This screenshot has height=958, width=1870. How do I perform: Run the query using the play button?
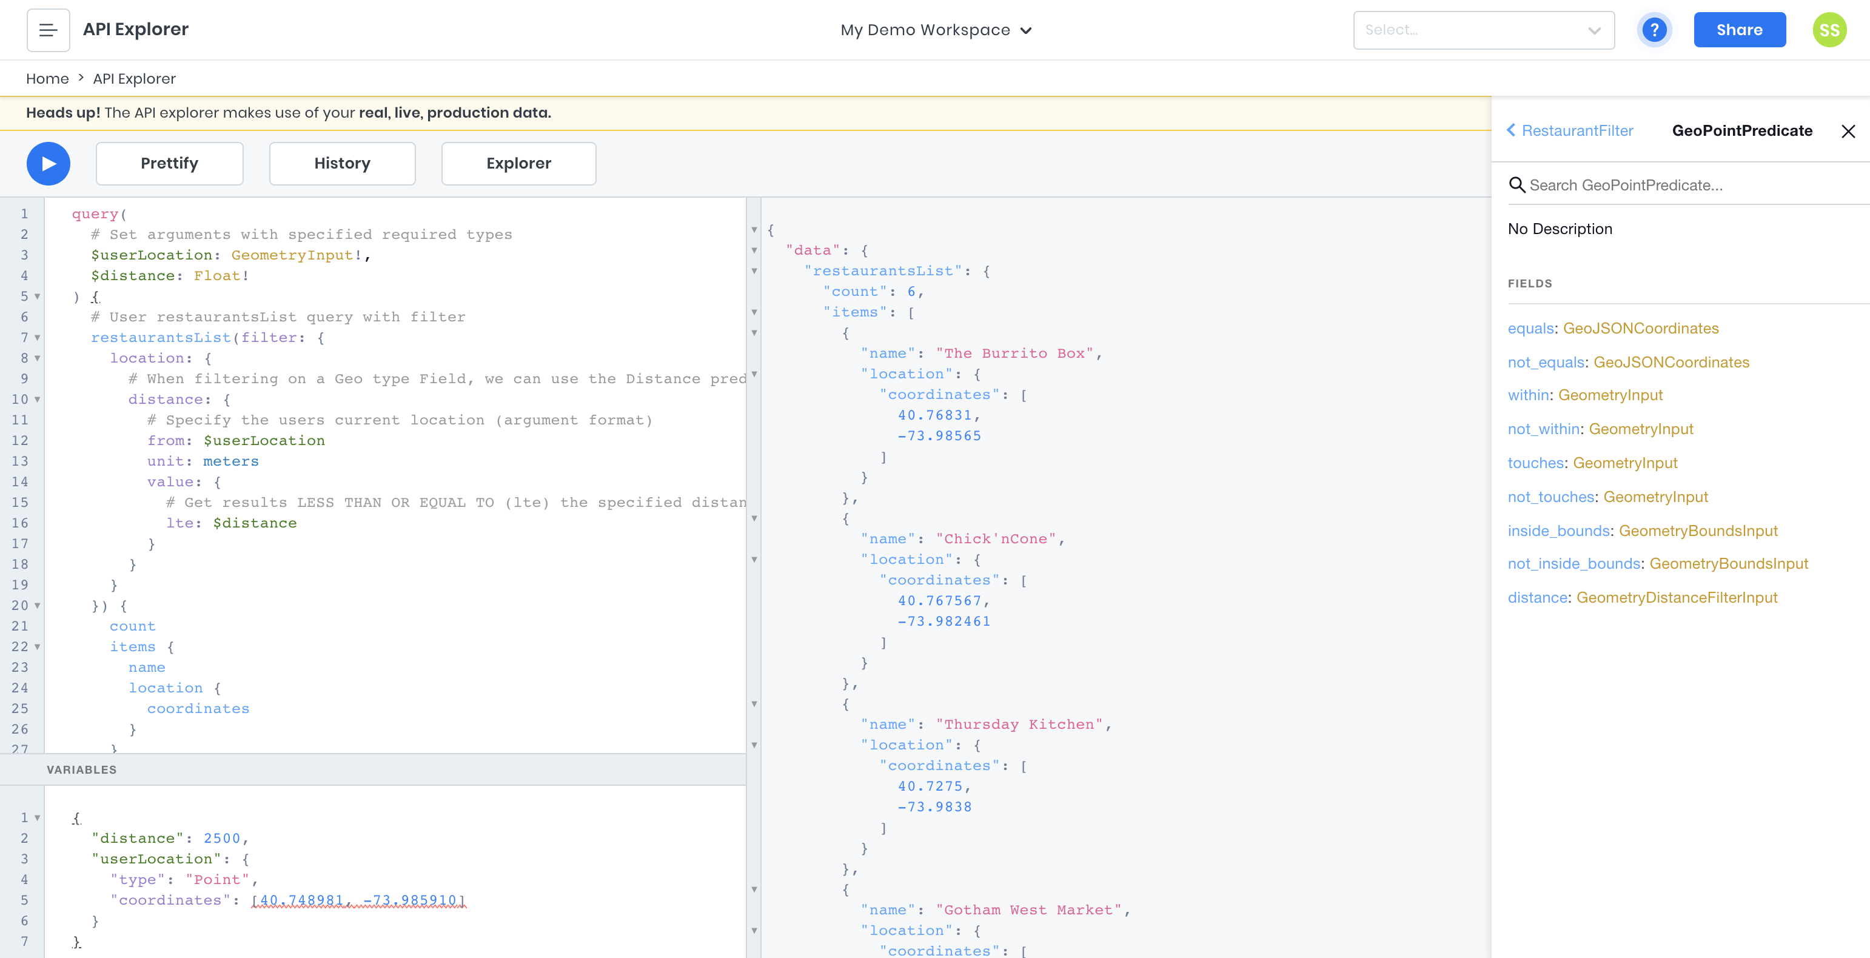(48, 163)
